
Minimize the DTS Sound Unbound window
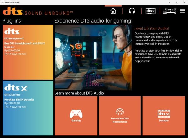click(x=170, y=3)
